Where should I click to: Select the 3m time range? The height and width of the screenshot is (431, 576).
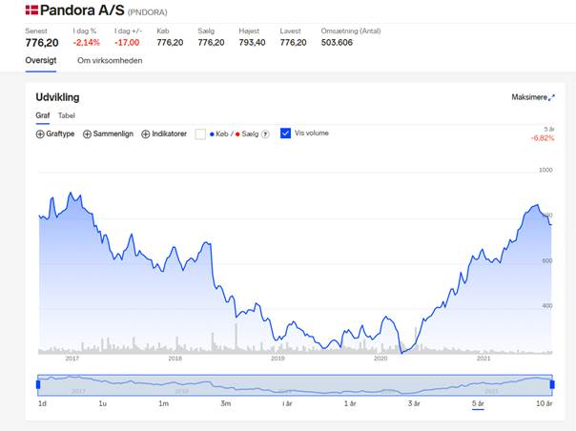pyautogui.click(x=226, y=403)
